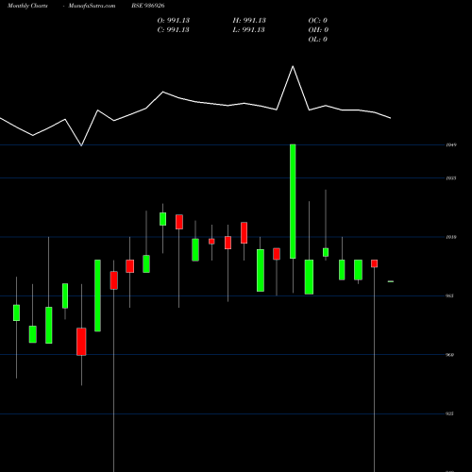Click the 'OH: 0' readout

coord(318,29)
